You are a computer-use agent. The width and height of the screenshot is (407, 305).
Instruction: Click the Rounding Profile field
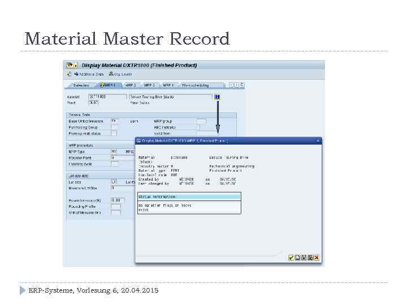click(x=116, y=207)
